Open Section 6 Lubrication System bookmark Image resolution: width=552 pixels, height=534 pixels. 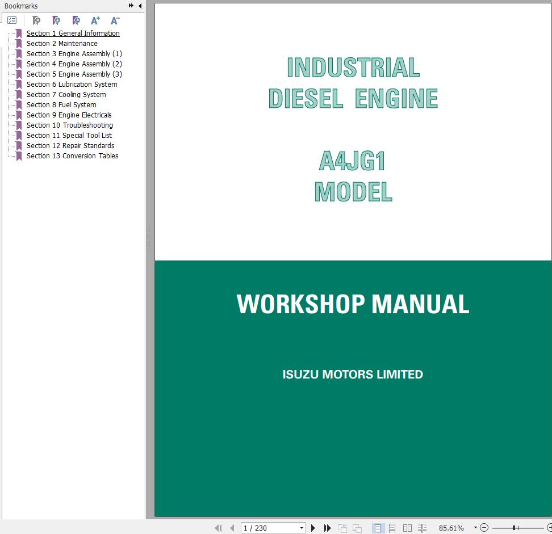pos(72,84)
